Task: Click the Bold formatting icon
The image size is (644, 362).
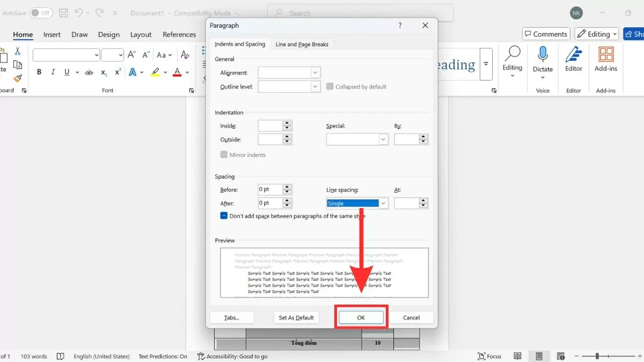Action: (39, 72)
